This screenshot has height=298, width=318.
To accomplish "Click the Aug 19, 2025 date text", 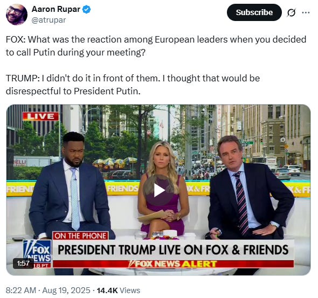I will click(66, 290).
